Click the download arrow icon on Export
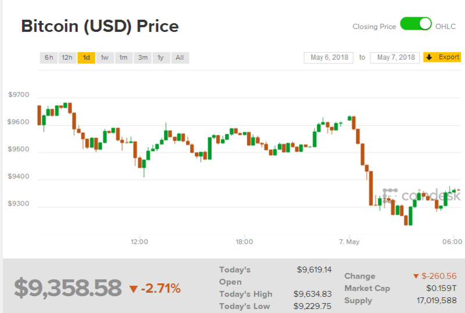Image resolution: width=465 pixels, height=313 pixels. [x=429, y=57]
